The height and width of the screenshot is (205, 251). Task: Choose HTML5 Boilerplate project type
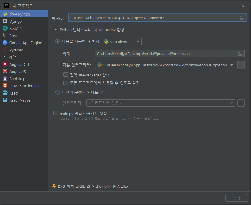coord(25,86)
